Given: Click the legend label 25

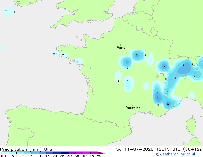Looking at the screenshot, I should pos(62,156).
